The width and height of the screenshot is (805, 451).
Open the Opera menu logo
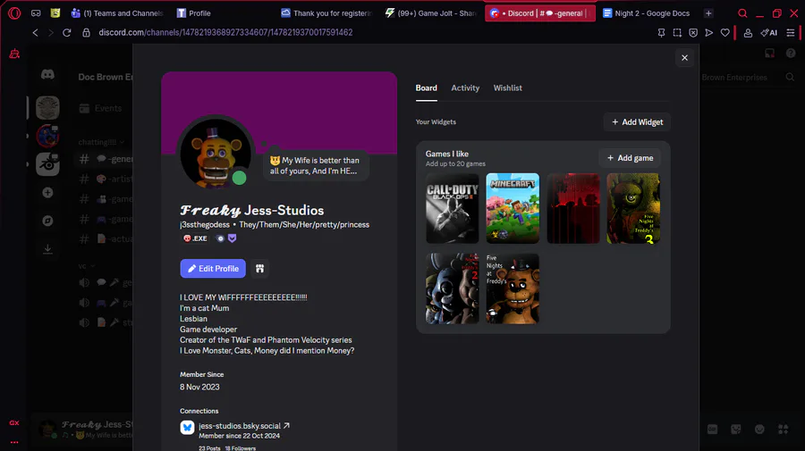click(14, 13)
